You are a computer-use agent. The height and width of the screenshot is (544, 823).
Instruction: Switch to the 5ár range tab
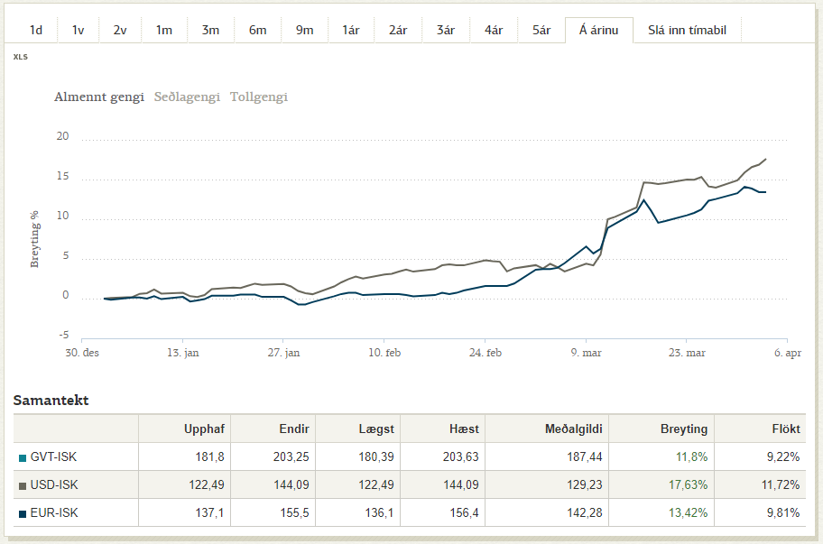541,30
